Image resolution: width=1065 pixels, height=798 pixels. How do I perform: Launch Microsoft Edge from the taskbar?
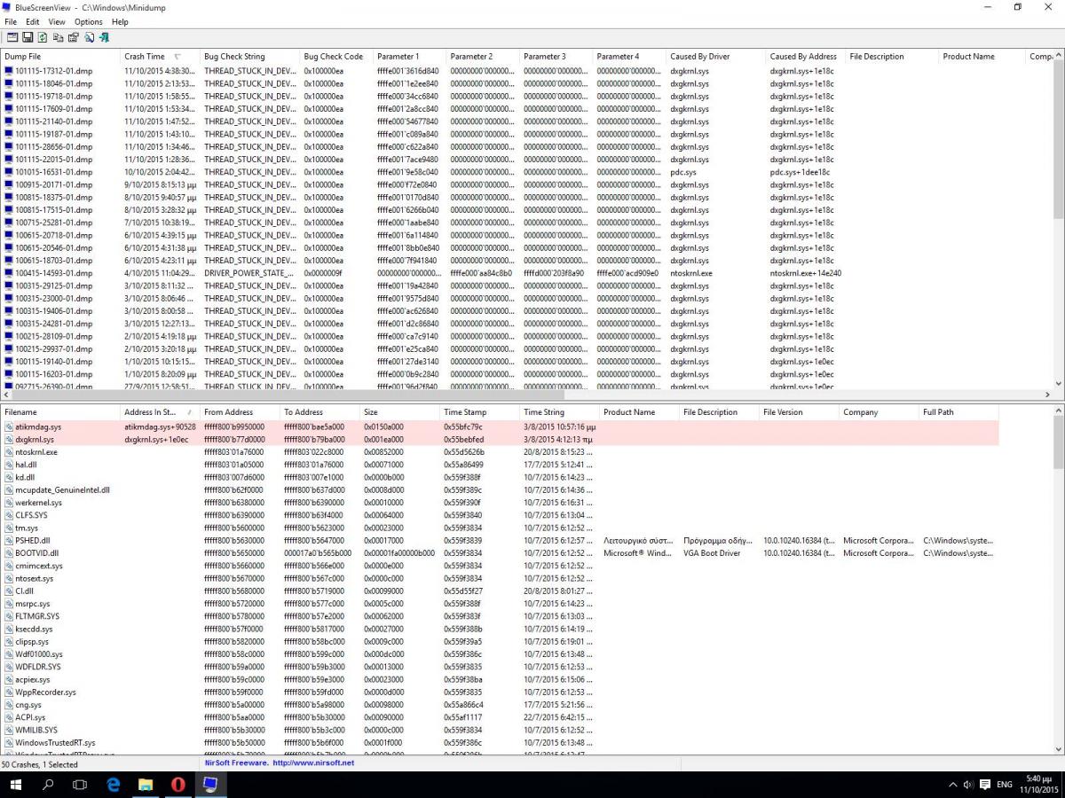(114, 785)
